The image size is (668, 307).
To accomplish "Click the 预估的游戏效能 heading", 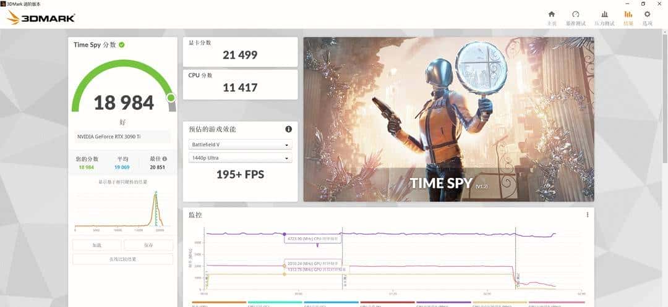I will click(212, 129).
